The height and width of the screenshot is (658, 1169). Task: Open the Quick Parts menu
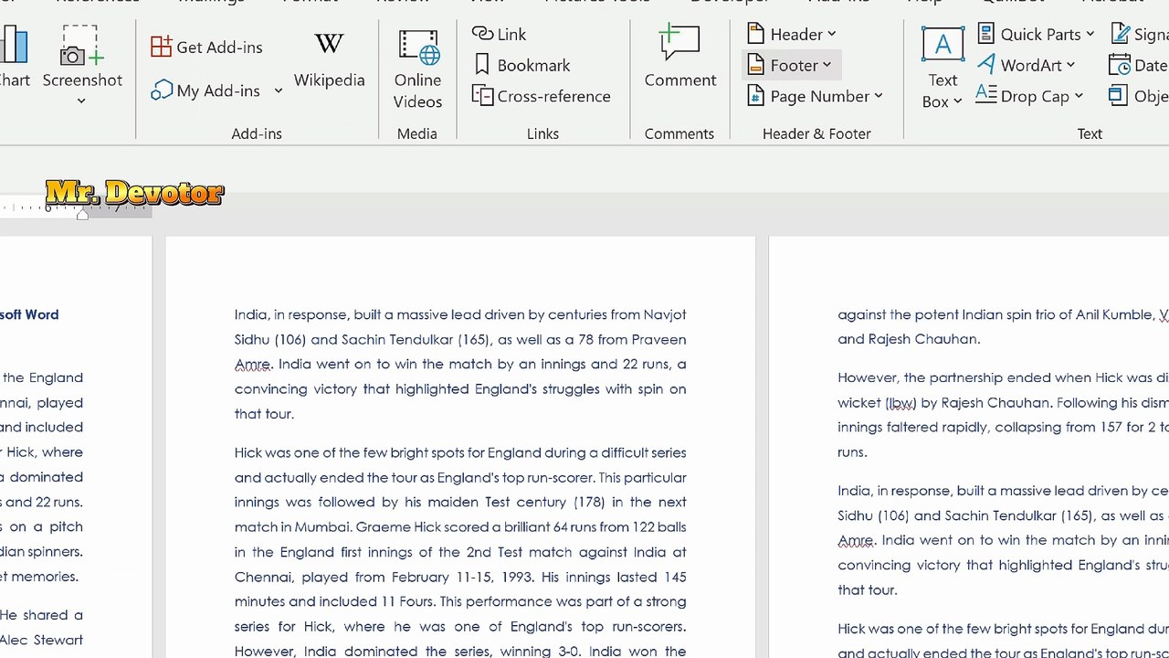click(1036, 34)
